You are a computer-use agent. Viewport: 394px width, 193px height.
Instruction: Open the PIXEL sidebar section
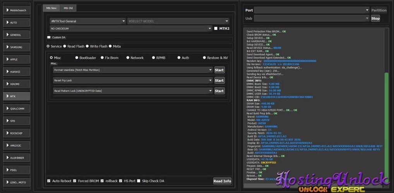tap(17, 170)
